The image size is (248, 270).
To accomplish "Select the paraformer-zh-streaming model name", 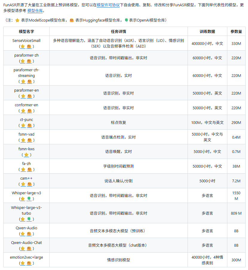I will [x=26, y=73].
